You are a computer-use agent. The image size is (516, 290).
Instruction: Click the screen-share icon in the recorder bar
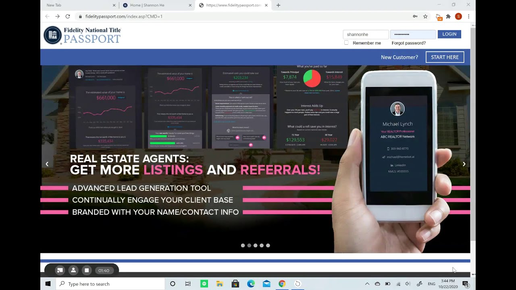pos(60,270)
